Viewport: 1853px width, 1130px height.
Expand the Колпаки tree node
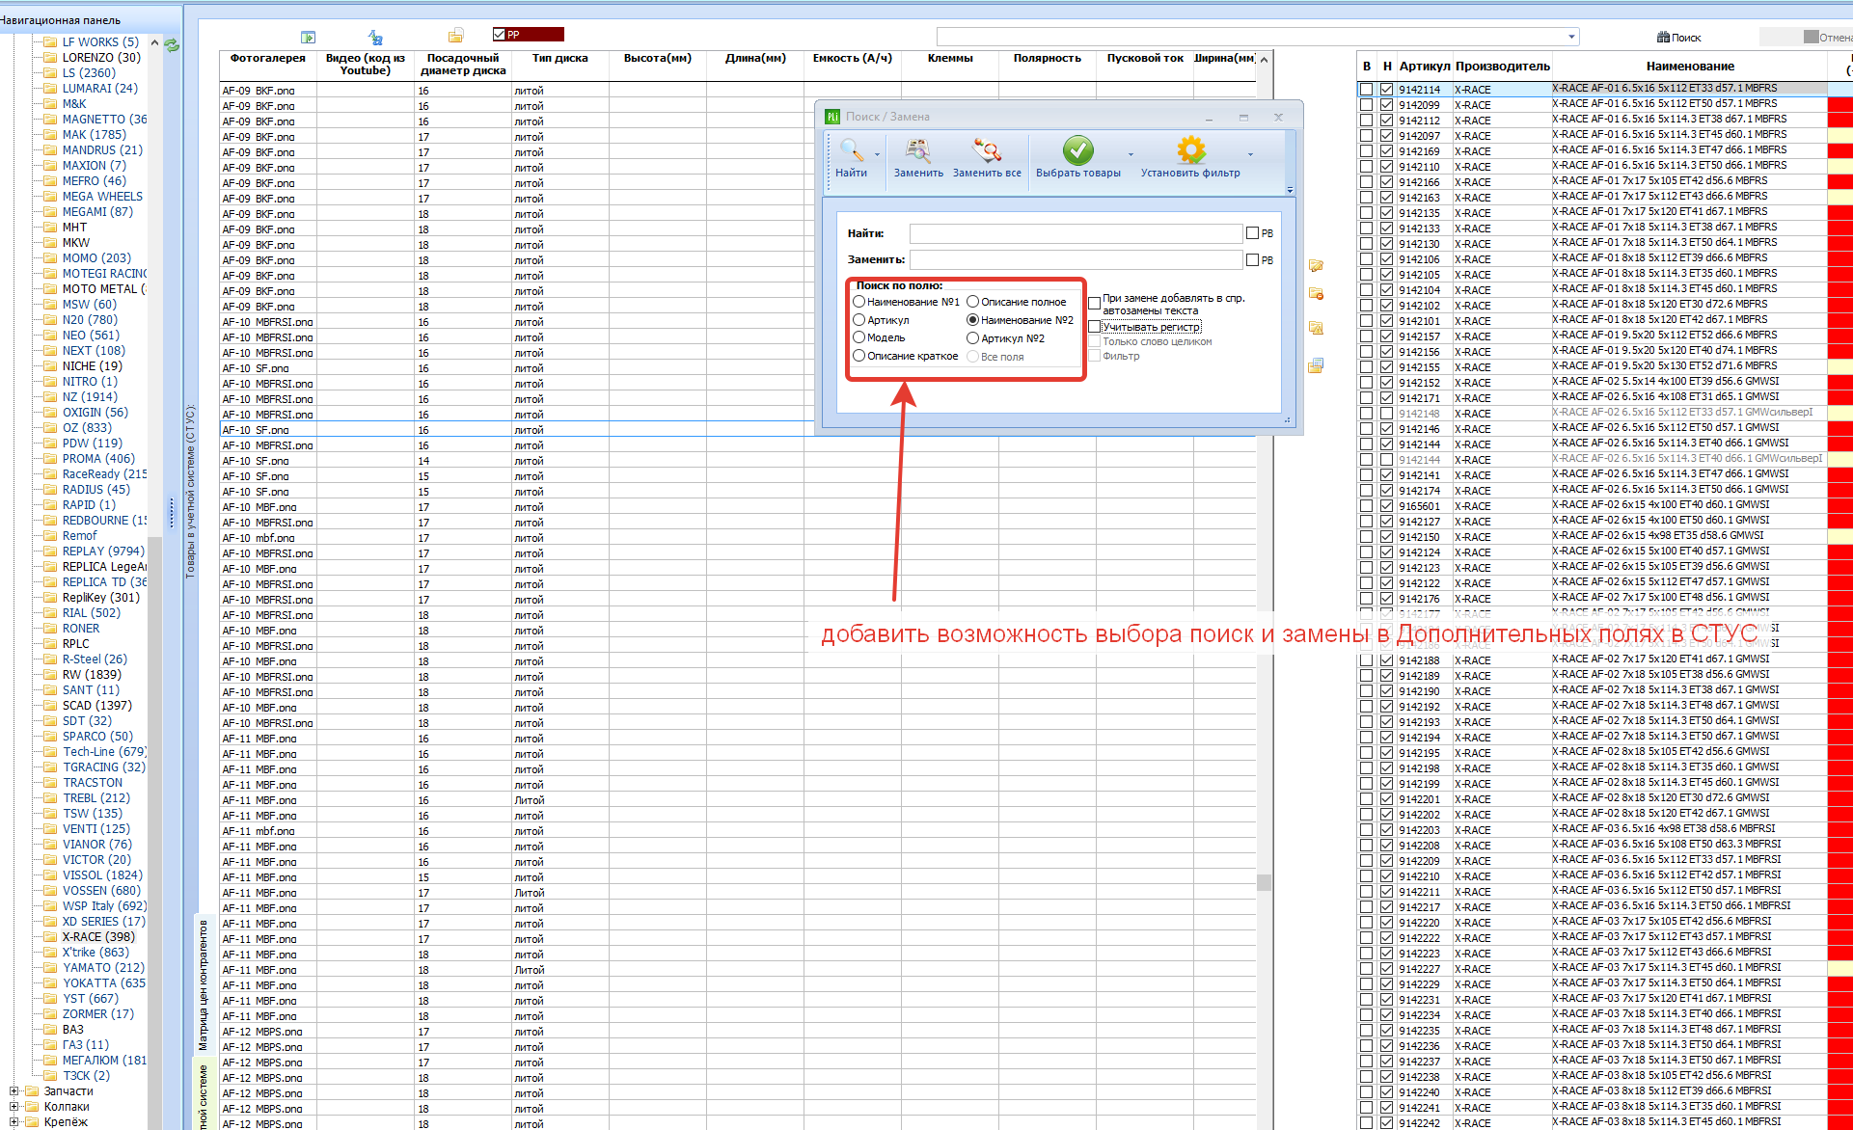(14, 1107)
